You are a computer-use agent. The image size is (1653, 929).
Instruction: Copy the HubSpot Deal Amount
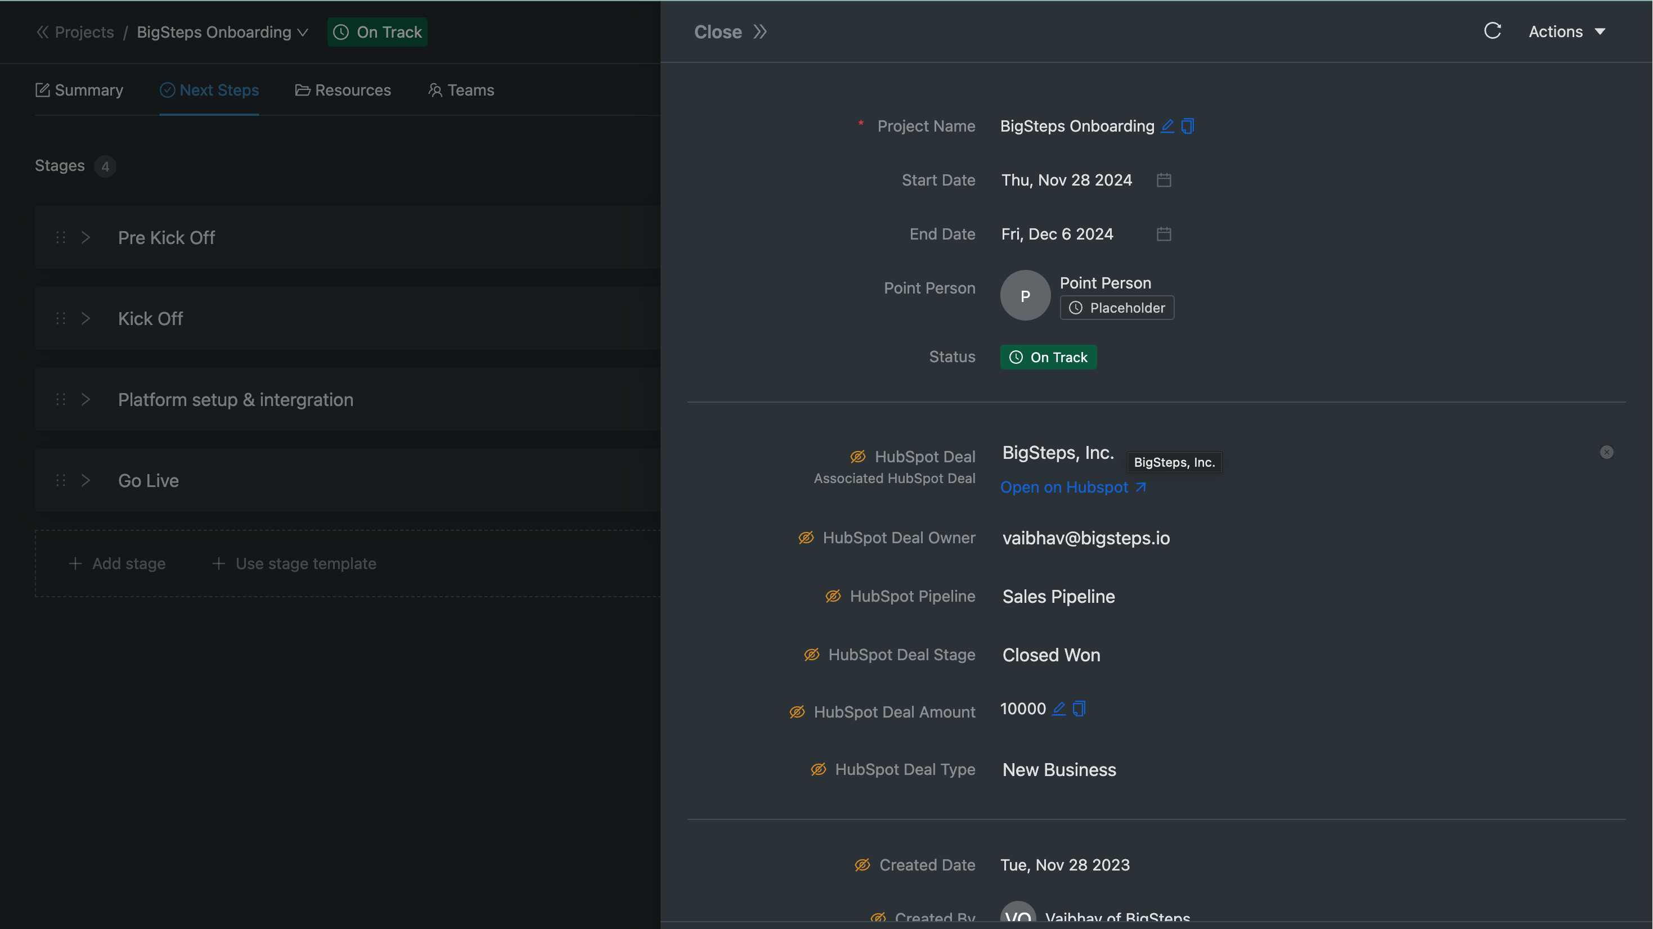click(1079, 709)
